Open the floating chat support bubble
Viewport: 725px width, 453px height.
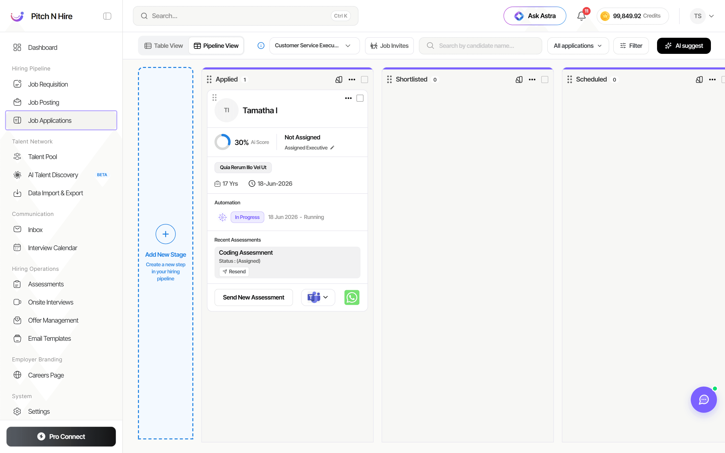(x=703, y=399)
